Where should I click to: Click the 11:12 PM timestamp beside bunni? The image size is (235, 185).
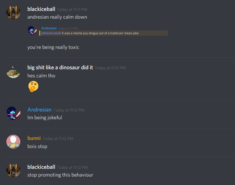[x=58, y=139]
